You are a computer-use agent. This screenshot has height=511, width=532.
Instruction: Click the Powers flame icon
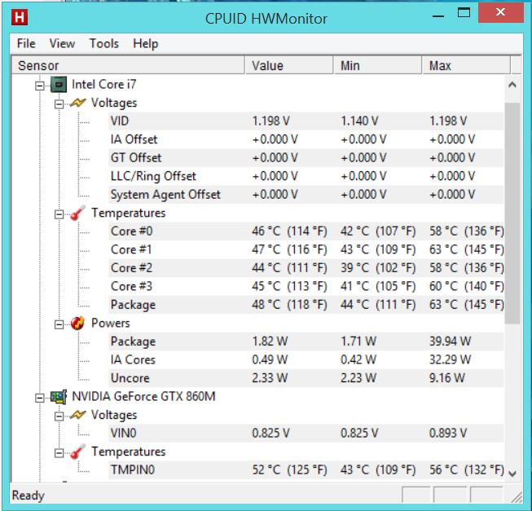coord(77,323)
